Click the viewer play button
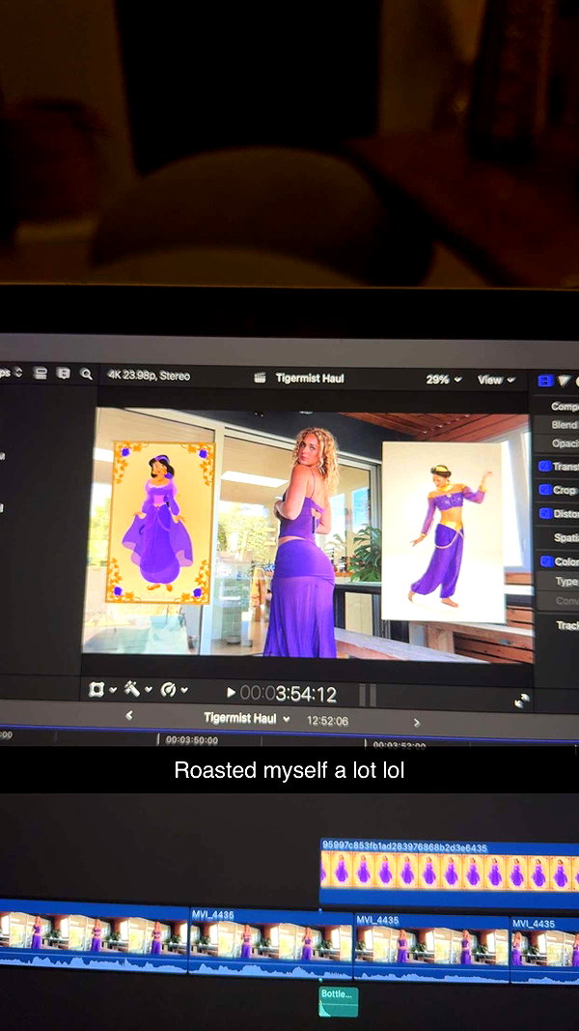The height and width of the screenshot is (1031, 579). [x=231, y=692]
